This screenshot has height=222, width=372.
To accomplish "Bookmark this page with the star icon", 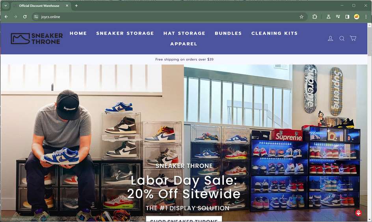I will (301, 17).
